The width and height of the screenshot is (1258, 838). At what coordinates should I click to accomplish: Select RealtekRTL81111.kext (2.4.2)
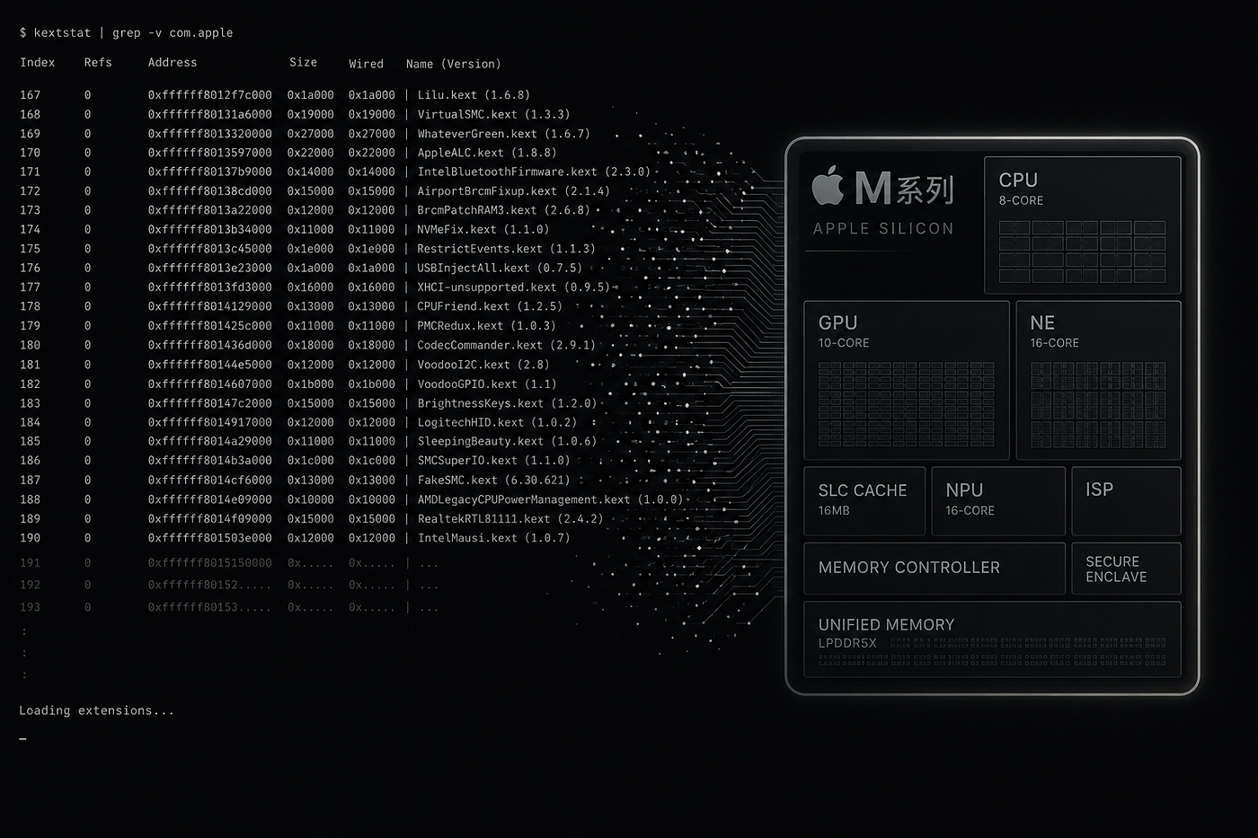pyautogui.click(x=509, y=519)
